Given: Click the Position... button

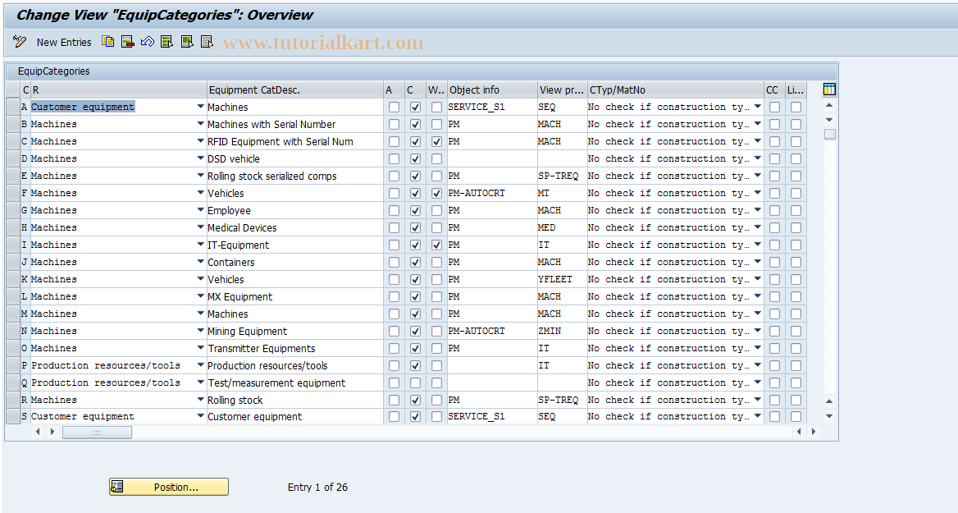Looking at the screenshot, I should click(x=168, y=487).
